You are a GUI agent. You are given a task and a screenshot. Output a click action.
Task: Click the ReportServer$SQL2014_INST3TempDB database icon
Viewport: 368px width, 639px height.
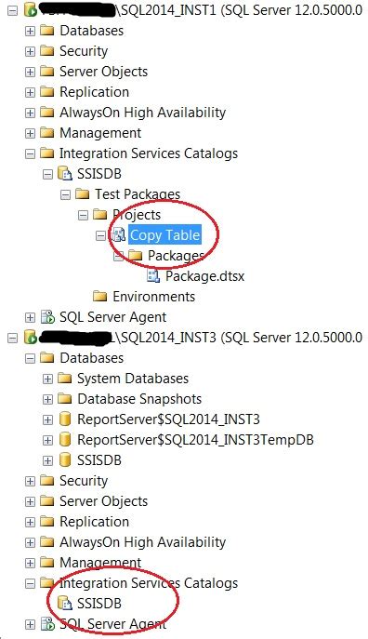coord(65,439)
